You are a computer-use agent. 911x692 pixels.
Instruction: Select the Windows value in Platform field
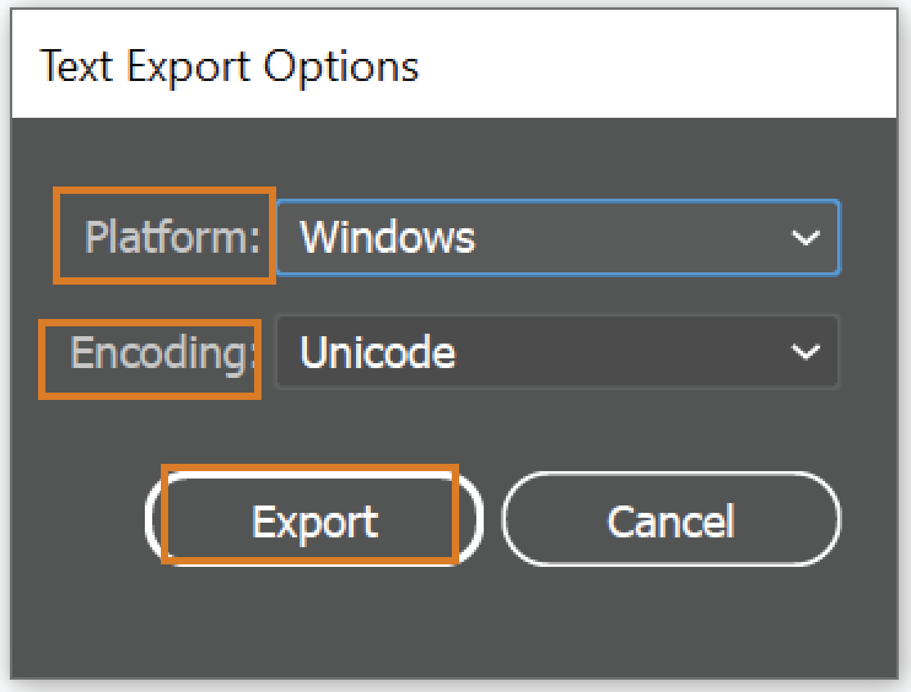pos(387,237)
